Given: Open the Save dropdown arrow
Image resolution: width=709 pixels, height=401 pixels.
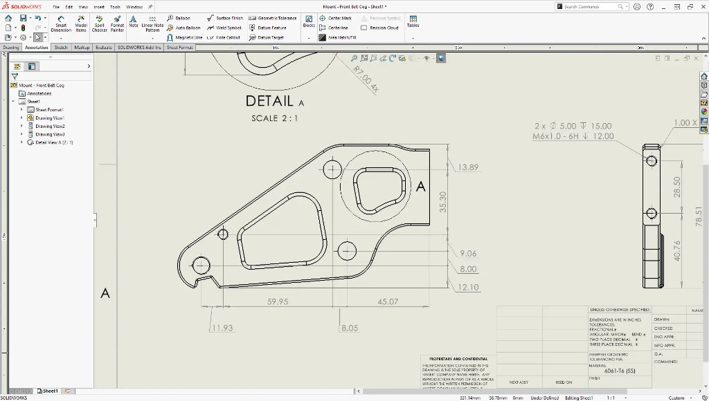Looking at the screenshot, I should 30,18.
